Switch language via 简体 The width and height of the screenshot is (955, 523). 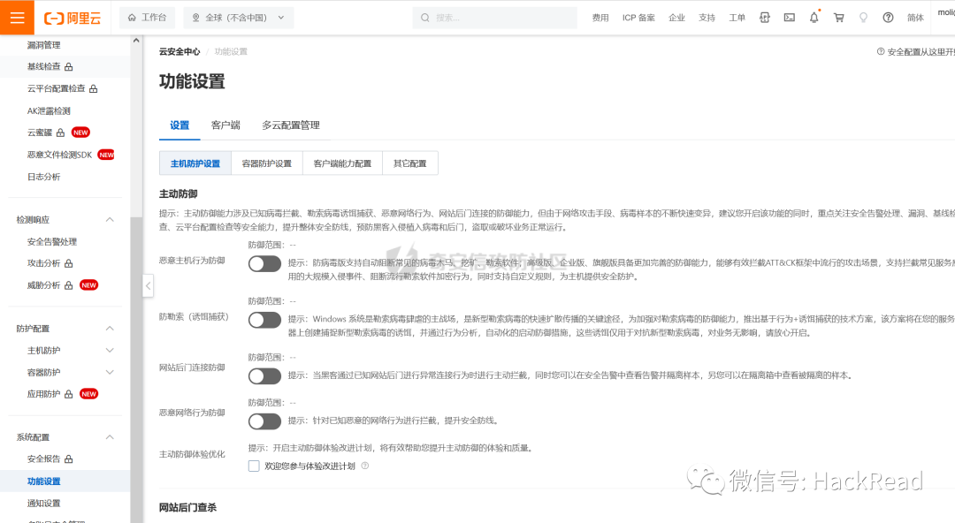coord(915,18)
